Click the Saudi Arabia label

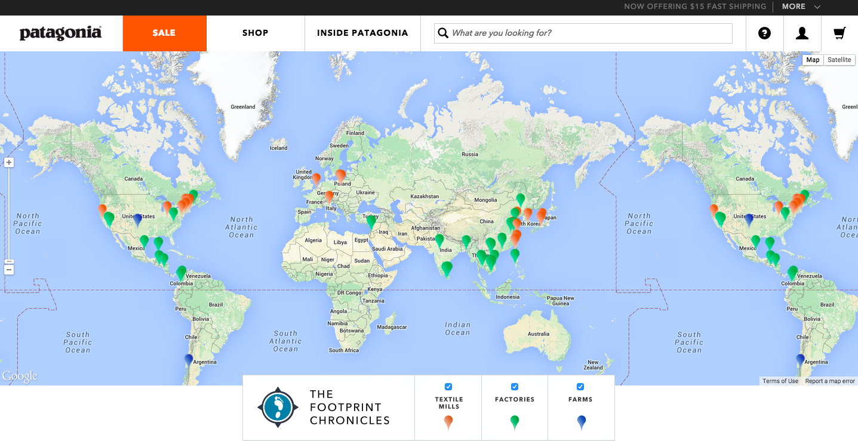[386, 249]
